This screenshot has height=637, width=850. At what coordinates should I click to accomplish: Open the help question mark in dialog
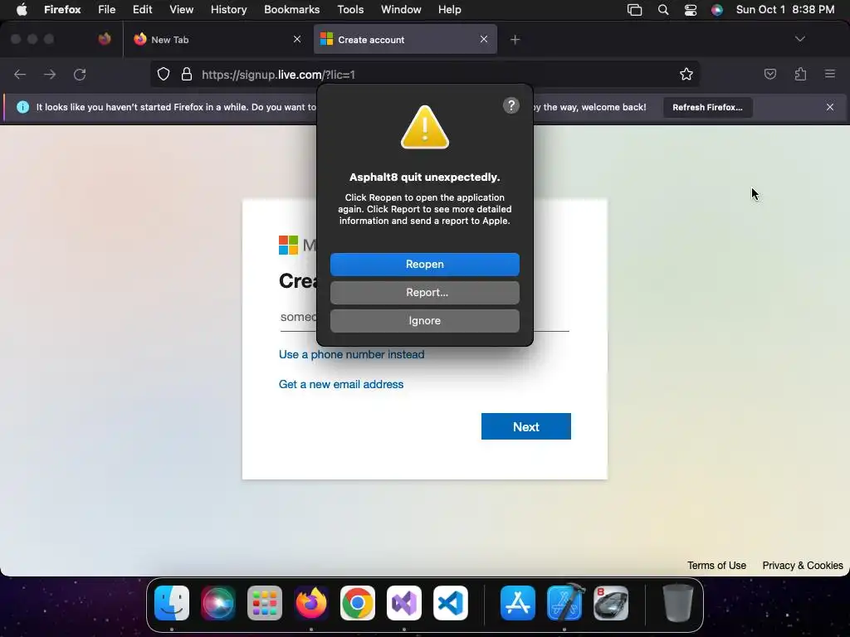(510, 105)
